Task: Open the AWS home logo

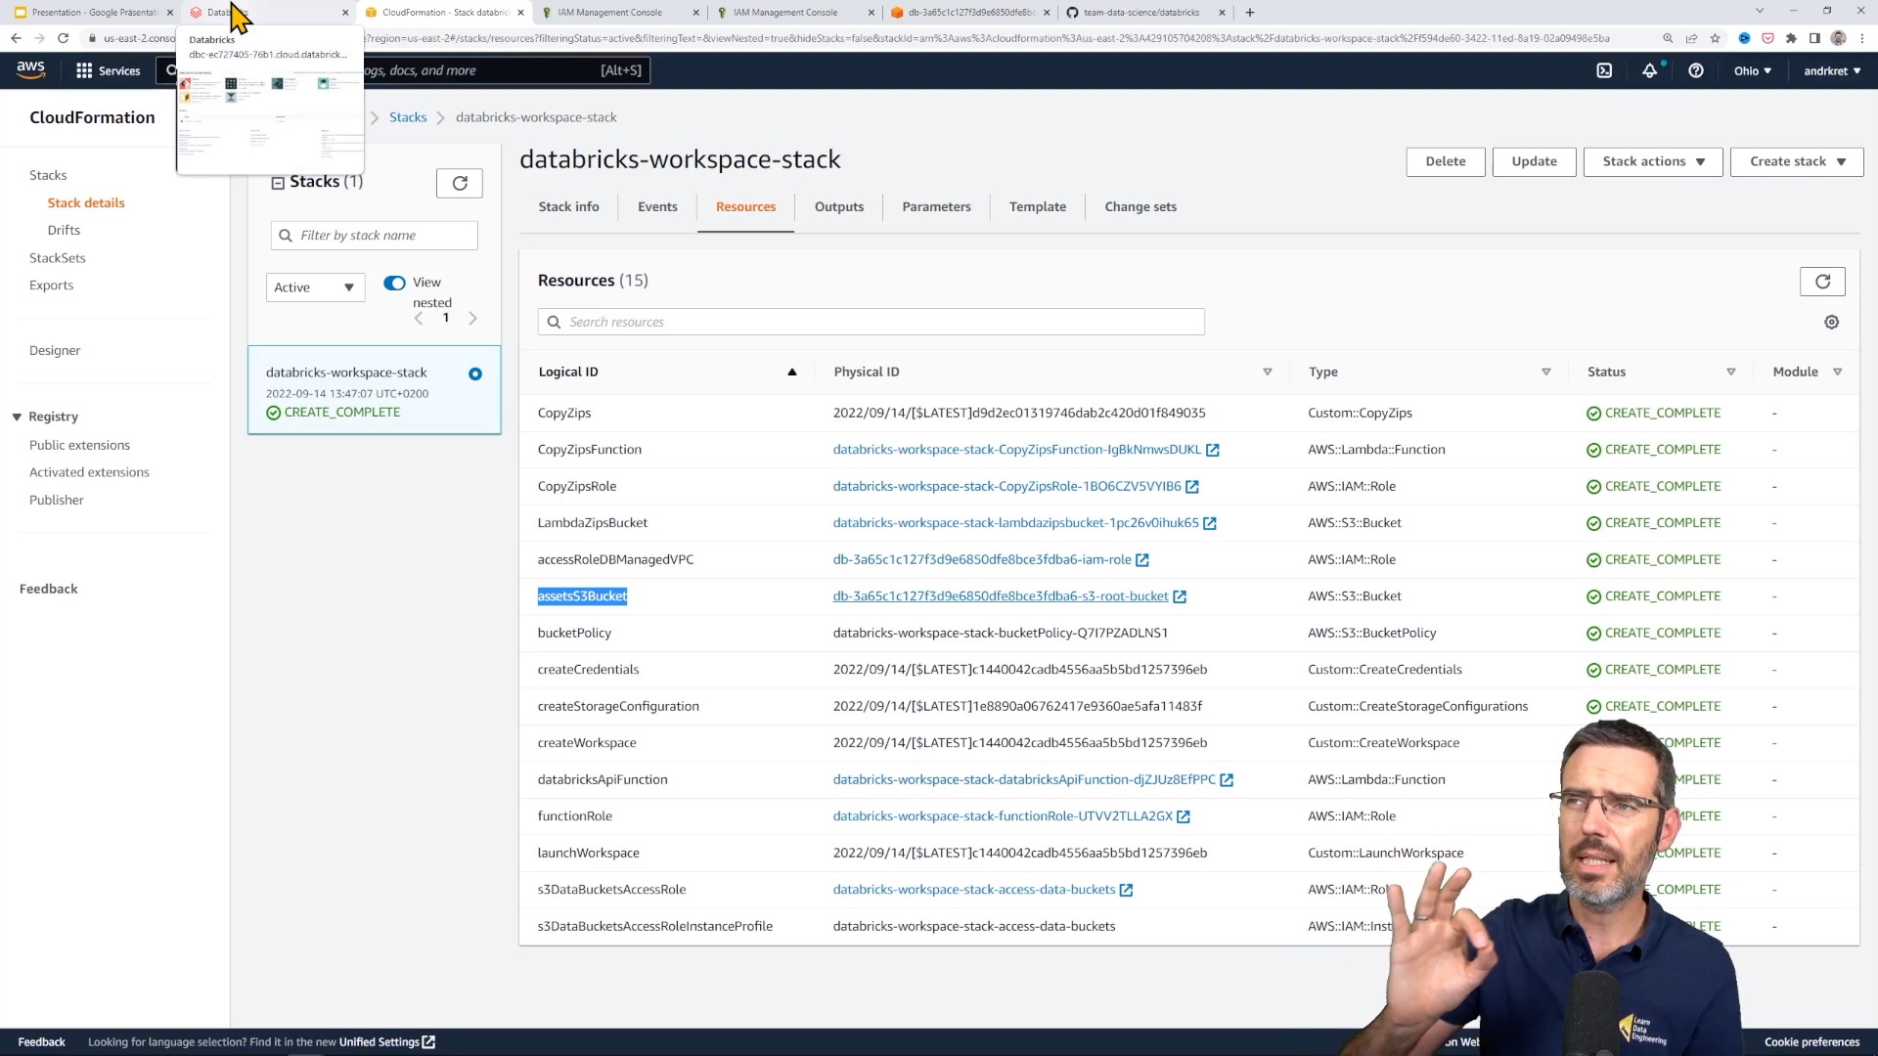Action: coord(30,69)
